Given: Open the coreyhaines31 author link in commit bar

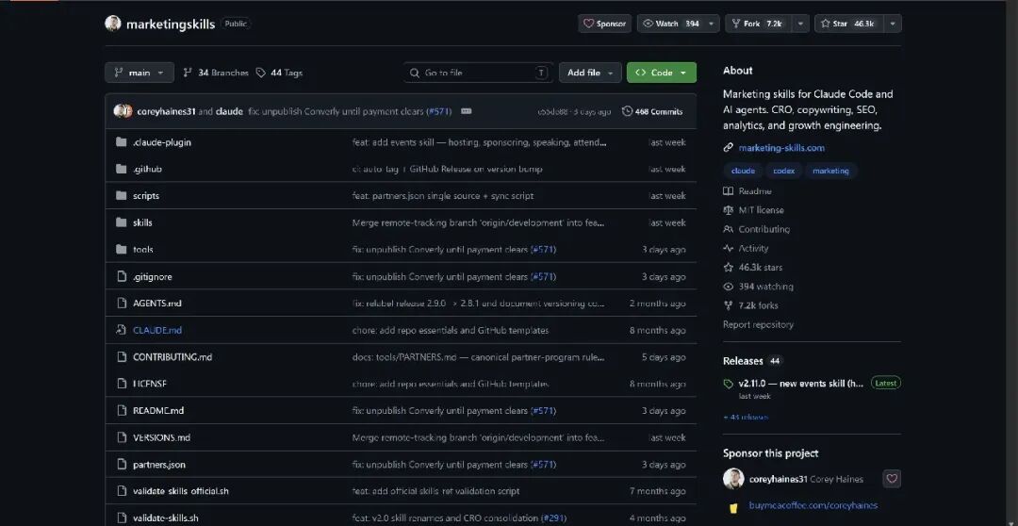Looking at the screenshot, I should tap(166, 111).
